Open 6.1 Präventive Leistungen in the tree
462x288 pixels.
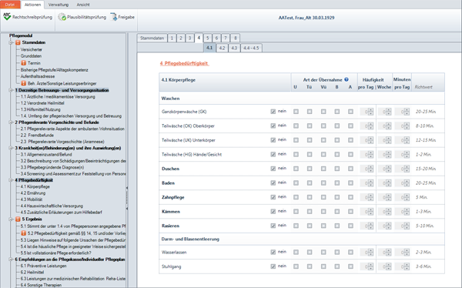point(43,266)
